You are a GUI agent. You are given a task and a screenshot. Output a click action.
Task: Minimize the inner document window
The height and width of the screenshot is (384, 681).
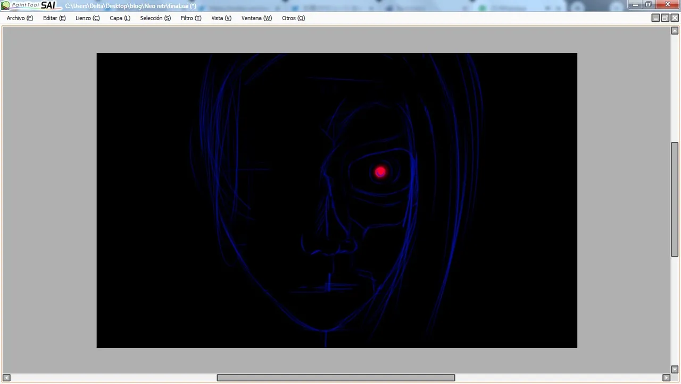click(655, 18)
